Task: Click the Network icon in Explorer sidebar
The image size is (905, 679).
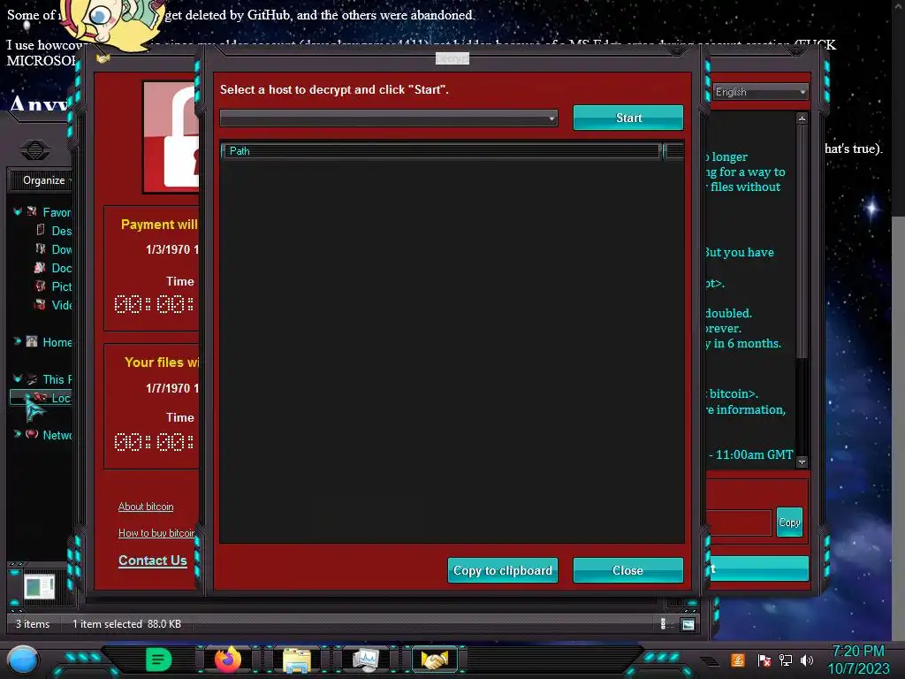Action: pos(32,434)
